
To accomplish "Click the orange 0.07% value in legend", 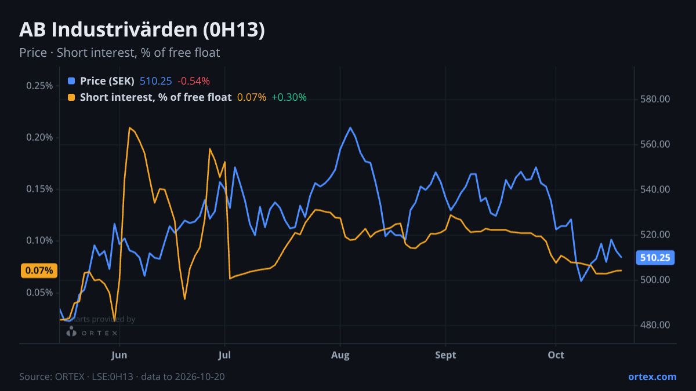I will click(252, 97).
